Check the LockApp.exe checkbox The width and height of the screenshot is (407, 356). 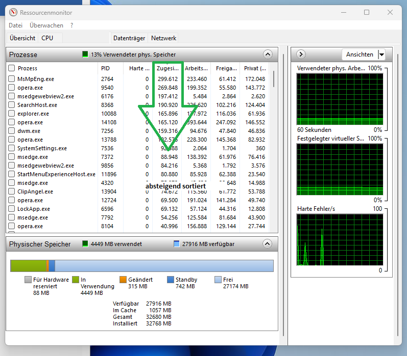[x=11, y=209]
